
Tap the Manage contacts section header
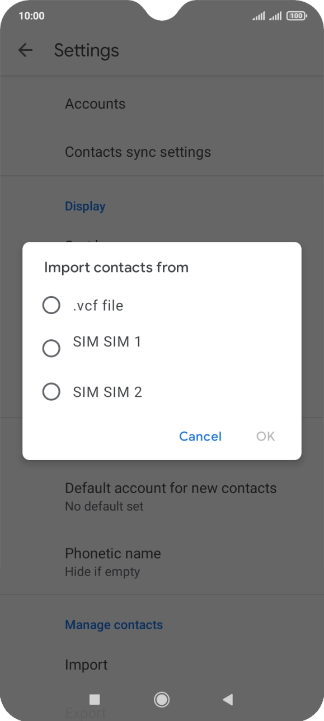(114, 624)
